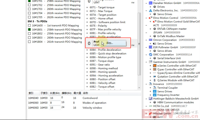Click the Danaher Drives group icon
This screenshot has height=120, width=200.
(x=155, y=7)
